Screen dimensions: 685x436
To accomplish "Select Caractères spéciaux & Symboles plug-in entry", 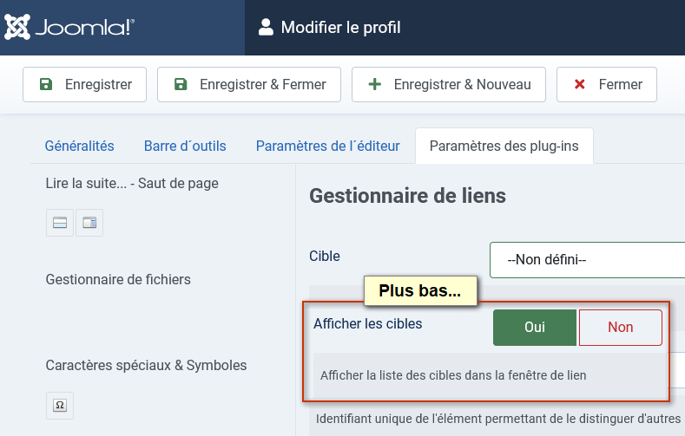I will pyautogui.click(x=147, y=366).
